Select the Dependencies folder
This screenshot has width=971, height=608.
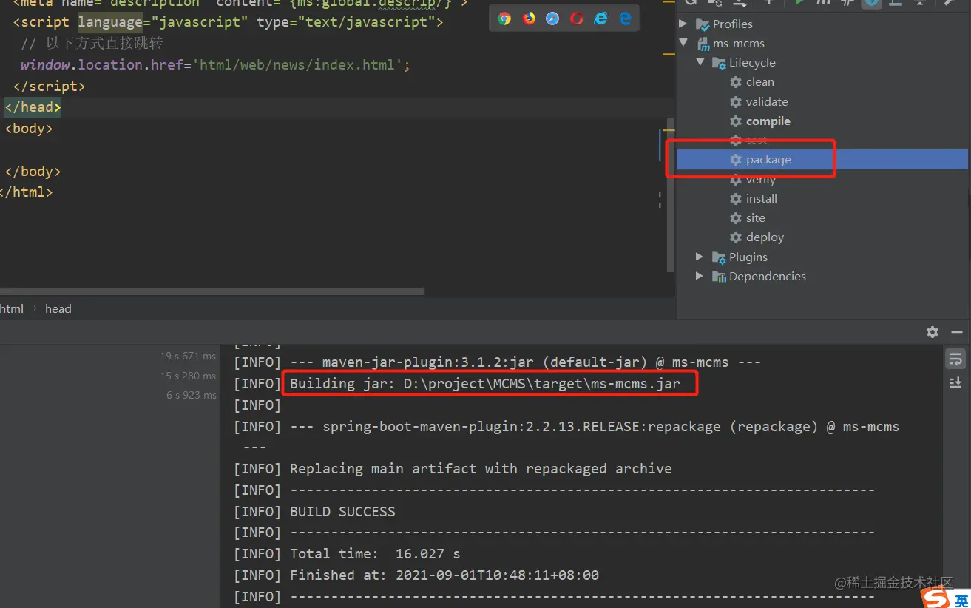[x=759, y=276]
